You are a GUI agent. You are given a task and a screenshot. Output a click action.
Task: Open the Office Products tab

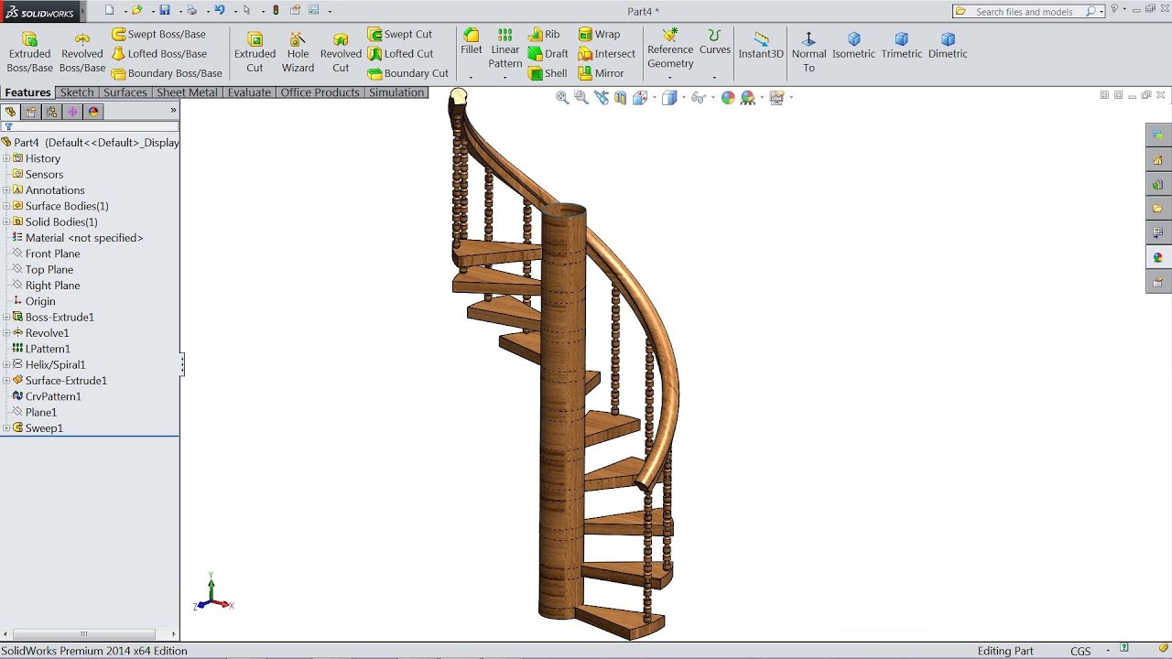click(x=320, y=92)
